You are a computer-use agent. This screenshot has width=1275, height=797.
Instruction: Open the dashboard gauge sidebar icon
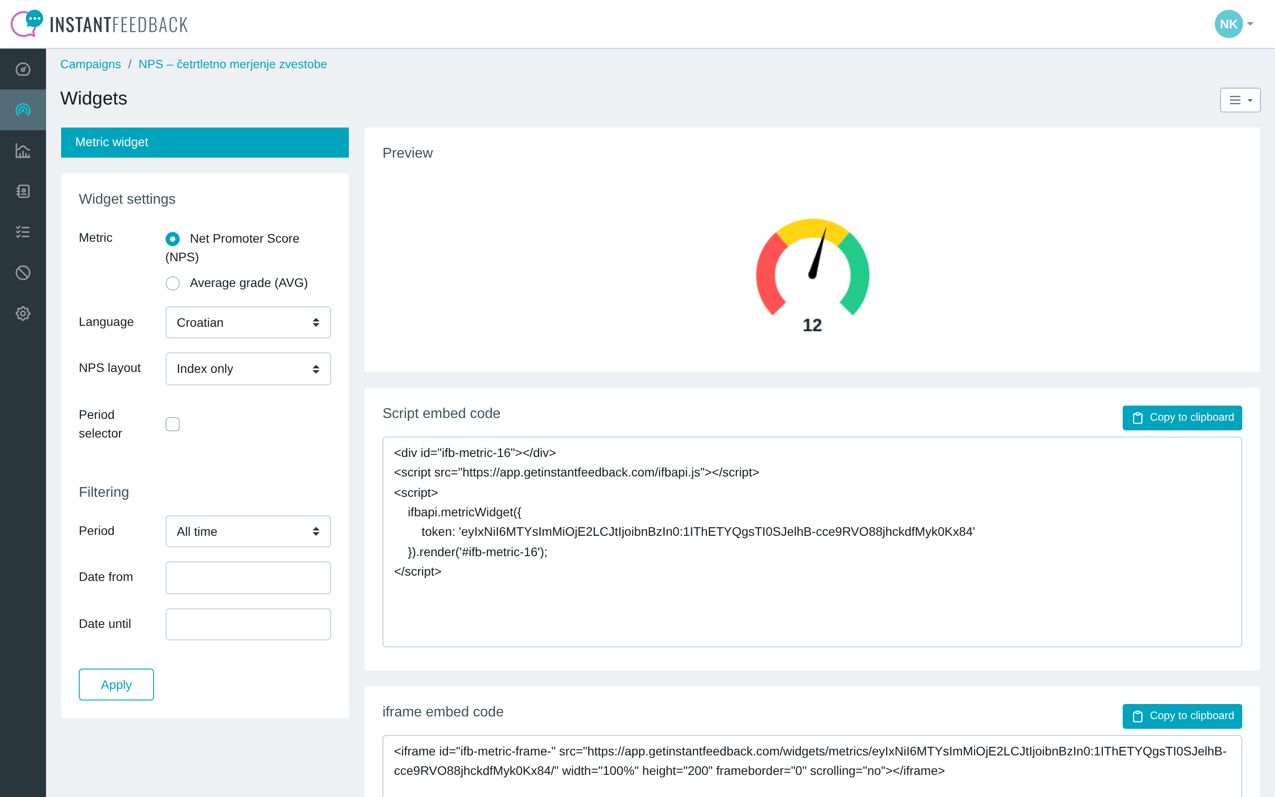click(x=23, y=69)
